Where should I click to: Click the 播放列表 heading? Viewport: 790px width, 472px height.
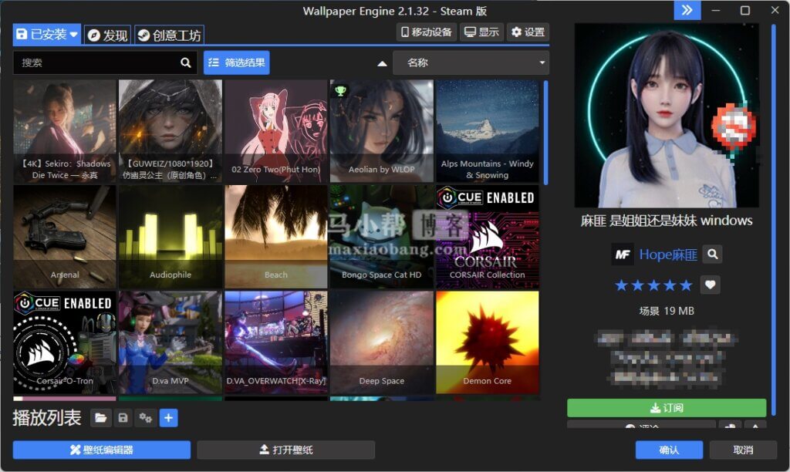(47, 417)
